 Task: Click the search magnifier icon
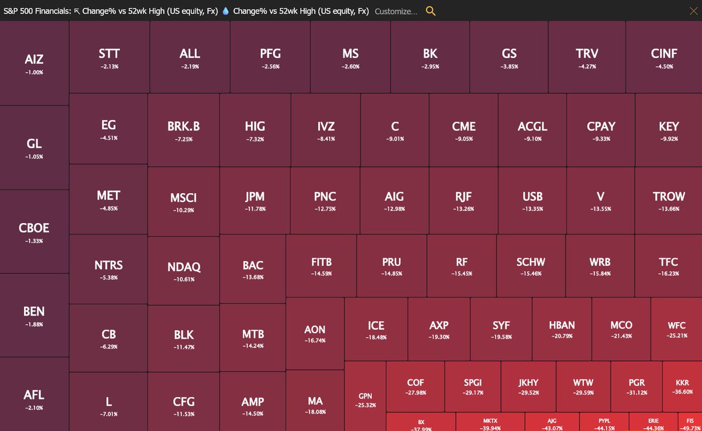click(431, 11)
